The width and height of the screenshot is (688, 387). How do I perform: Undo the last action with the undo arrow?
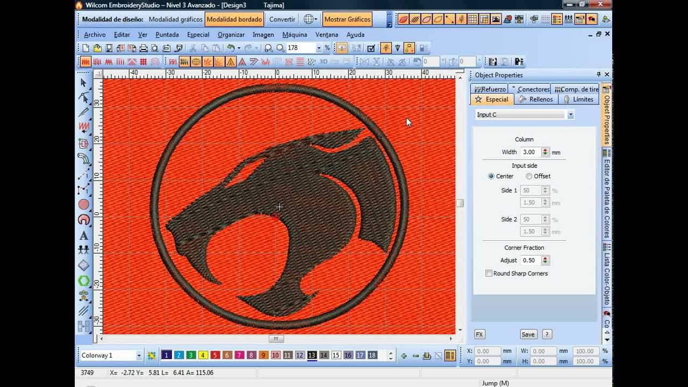tap(231, 48)
